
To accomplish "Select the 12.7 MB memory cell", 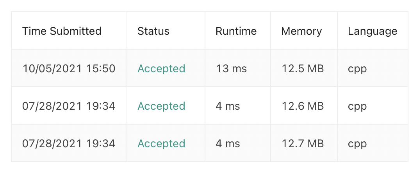I will click(303, 144).
